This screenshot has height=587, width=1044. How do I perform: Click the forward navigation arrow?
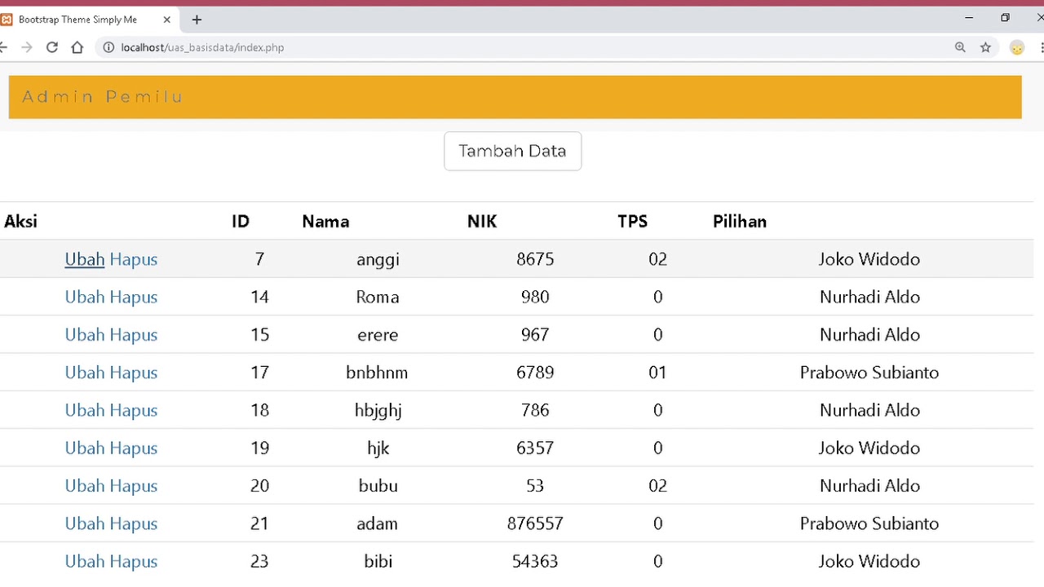click(27, 47)
